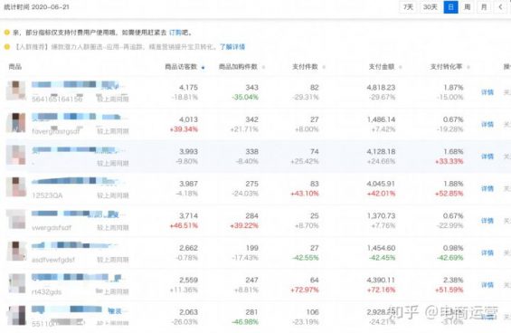This screenshot has height=333, width=511.
Task: Click payment amount 1,454.60
Action: (381, 248)
